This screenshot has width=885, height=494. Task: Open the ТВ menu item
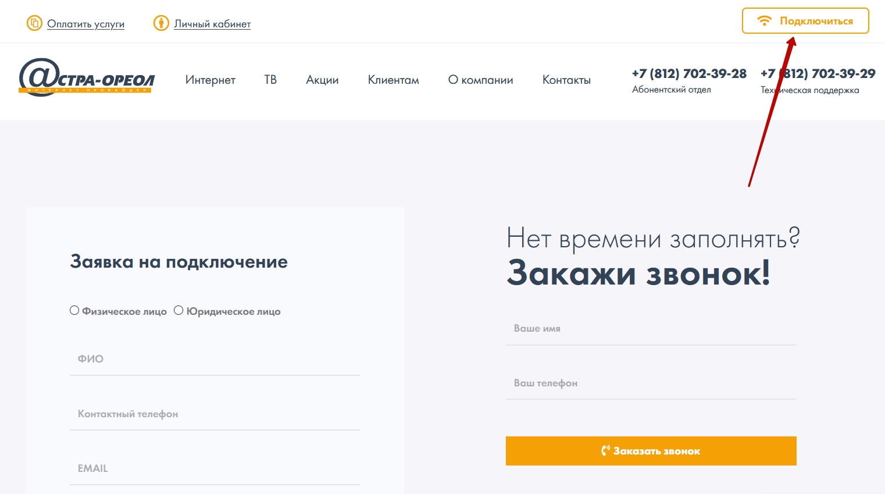point(270,80)
